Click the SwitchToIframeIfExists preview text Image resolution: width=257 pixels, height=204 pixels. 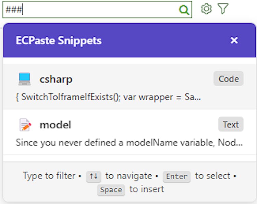pos(108,97)
